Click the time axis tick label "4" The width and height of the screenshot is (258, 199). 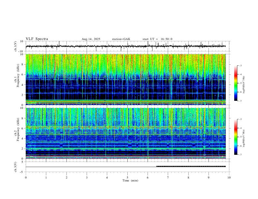click(107, 178)
